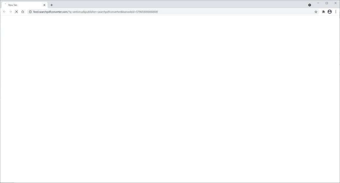The image size is (340, 183).
Task: Open a new tab with plus button
Action: point(52,5)
